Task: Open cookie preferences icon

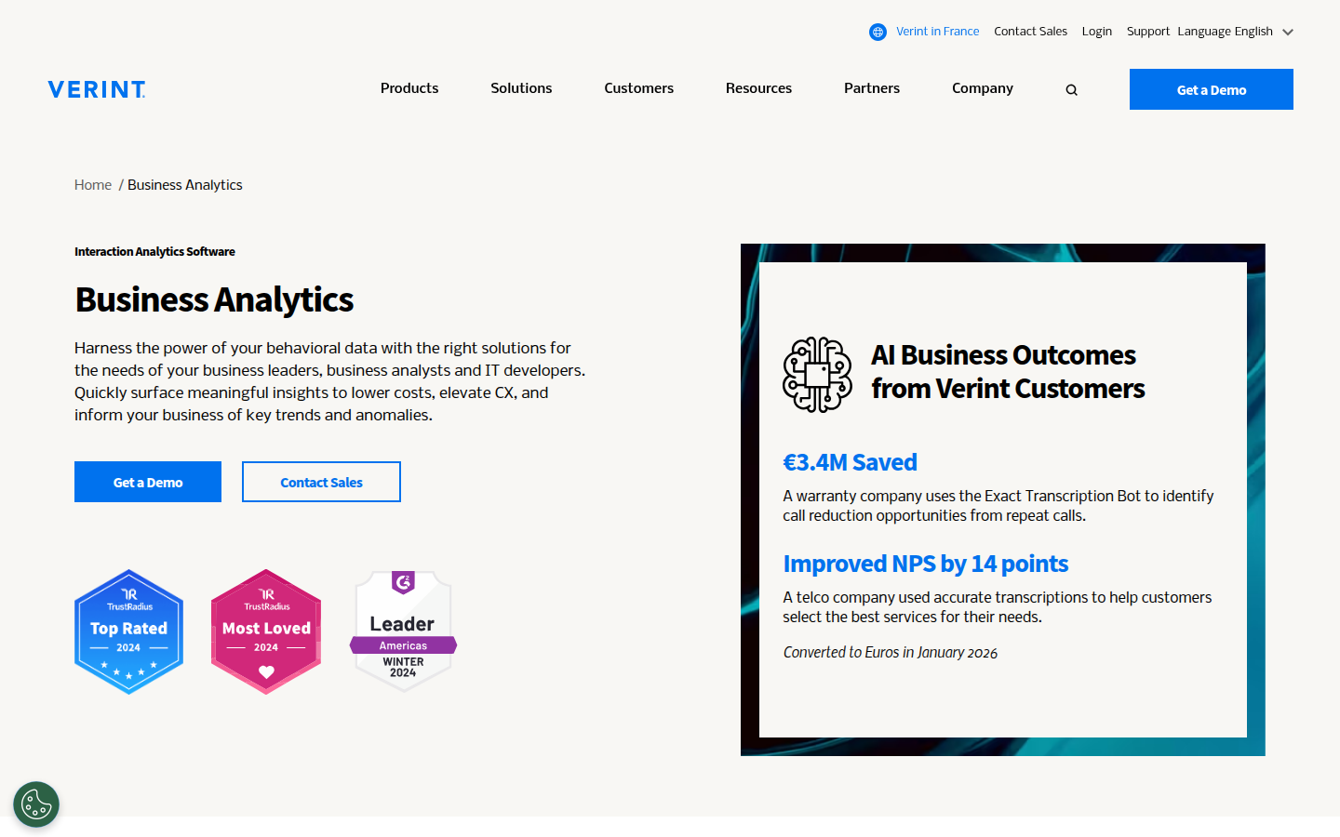Action: tap(36, 804)
